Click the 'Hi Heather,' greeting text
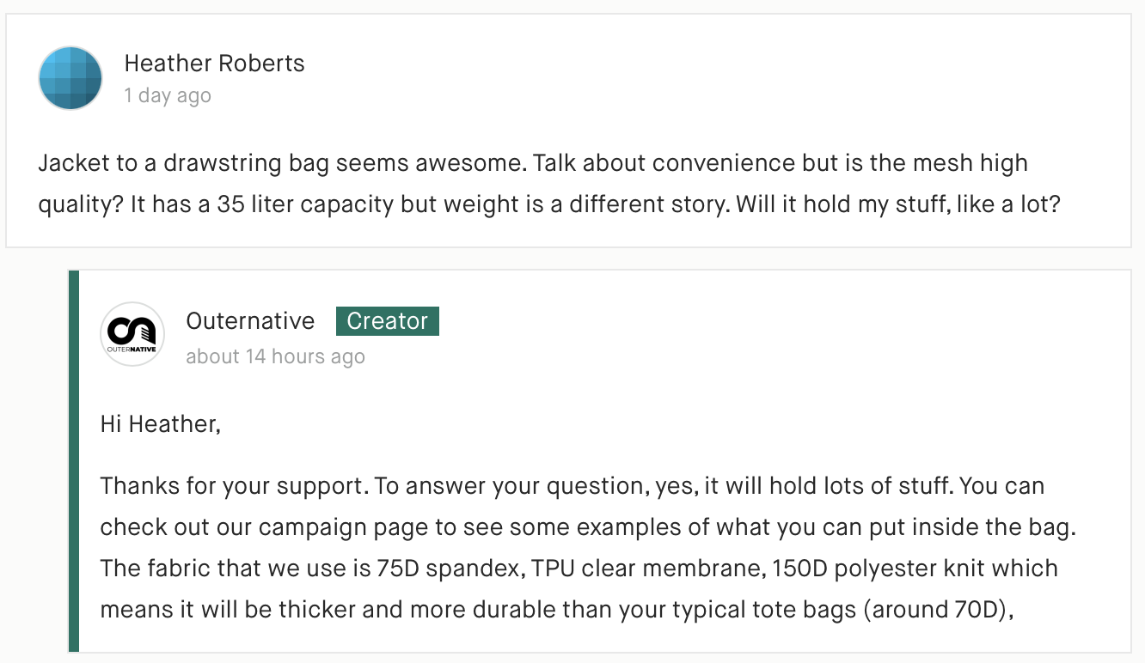Image resolution: width=1145 pixels, height=663 pixels. 161,424
